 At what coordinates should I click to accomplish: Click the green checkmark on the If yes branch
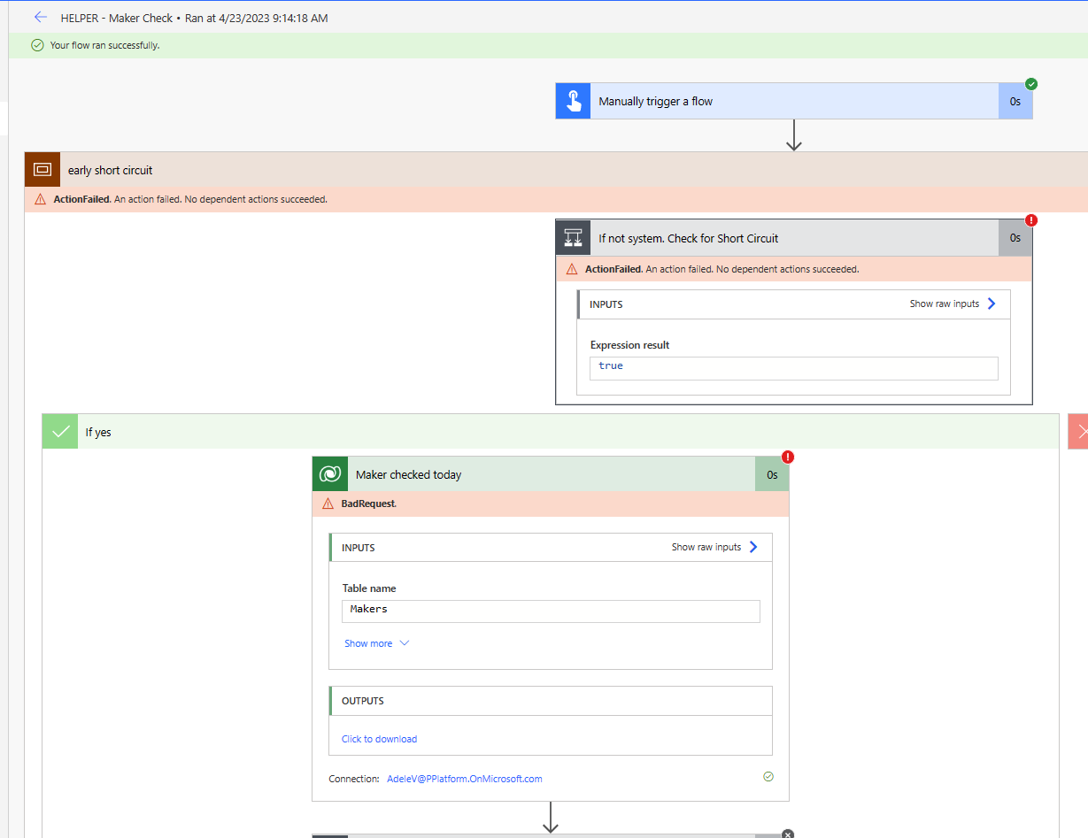(x=59, y=431)
